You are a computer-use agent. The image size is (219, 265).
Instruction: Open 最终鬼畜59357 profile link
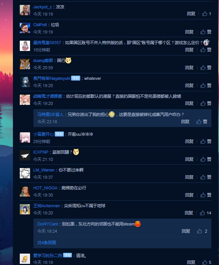(47, 43)
